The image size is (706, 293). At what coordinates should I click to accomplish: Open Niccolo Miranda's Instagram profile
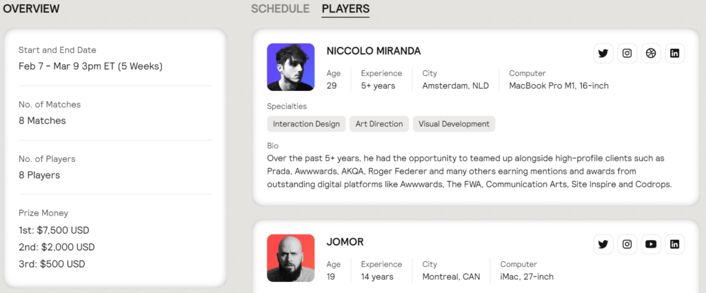click(627, 54)
